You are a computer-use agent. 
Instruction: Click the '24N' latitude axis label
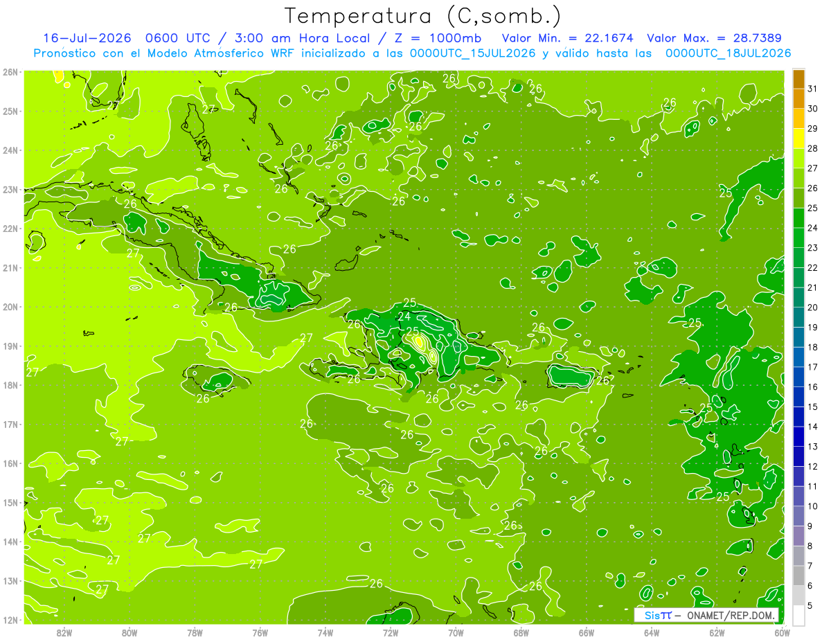coord(10,150)
